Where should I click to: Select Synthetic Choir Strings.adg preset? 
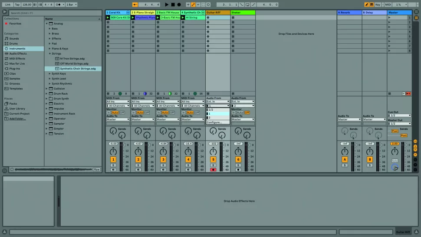[78, 69]
